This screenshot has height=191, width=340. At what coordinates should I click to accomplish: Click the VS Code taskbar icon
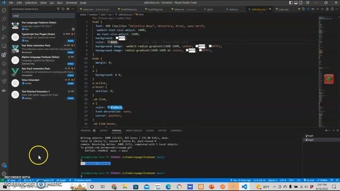244,187
